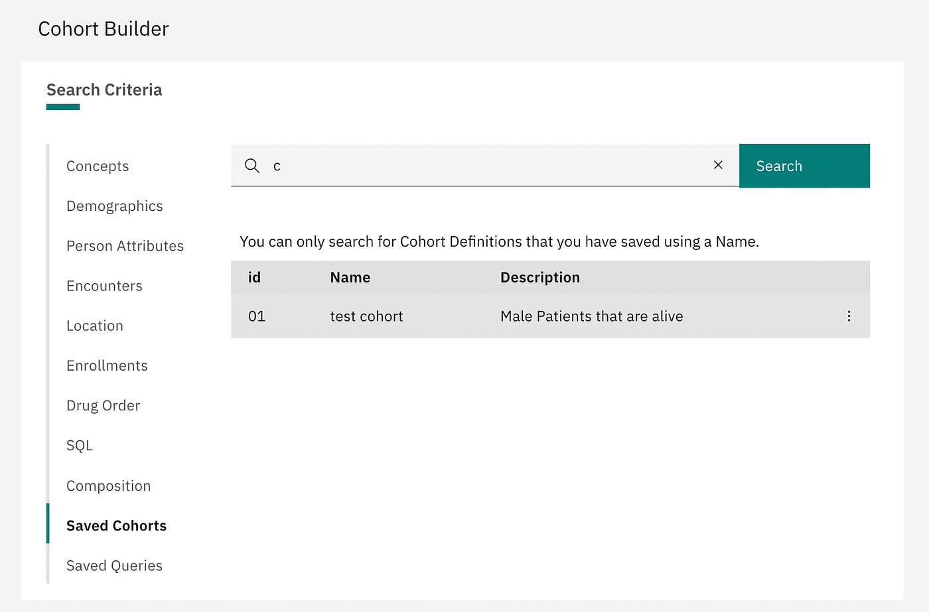This screenshot has width=929, height=612.
Task: Open the SQL tab
Action: pos(80,446)
